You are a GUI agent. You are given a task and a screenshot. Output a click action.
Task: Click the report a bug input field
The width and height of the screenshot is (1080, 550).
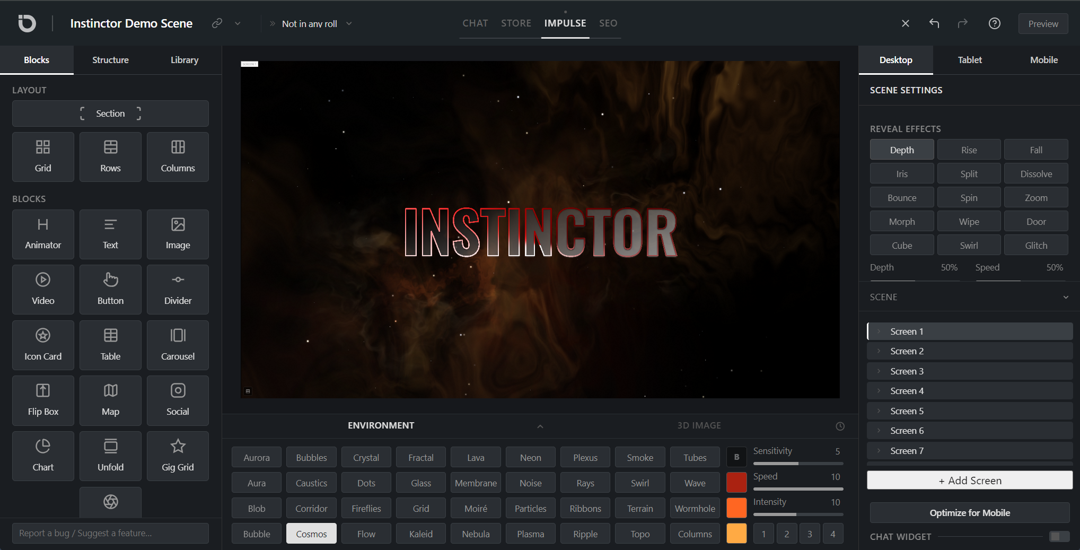pyautogui.click(x=110, y=533)
